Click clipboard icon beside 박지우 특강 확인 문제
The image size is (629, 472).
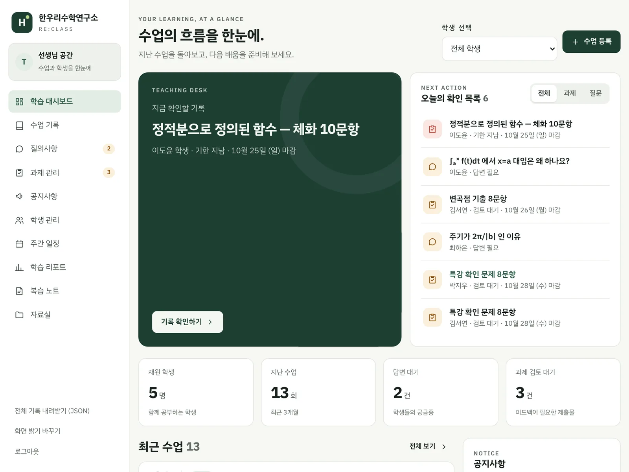point(432,280)
